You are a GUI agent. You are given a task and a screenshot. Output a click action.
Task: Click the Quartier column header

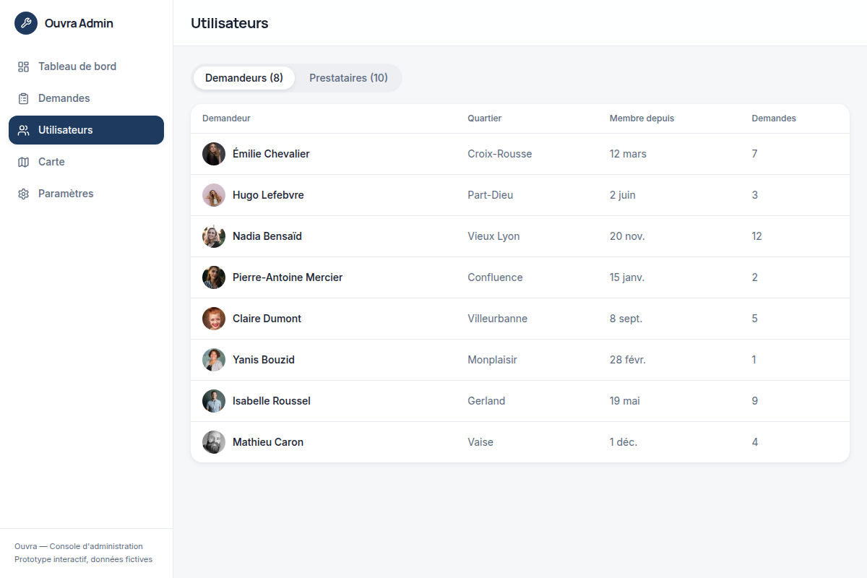pos(484,118)
